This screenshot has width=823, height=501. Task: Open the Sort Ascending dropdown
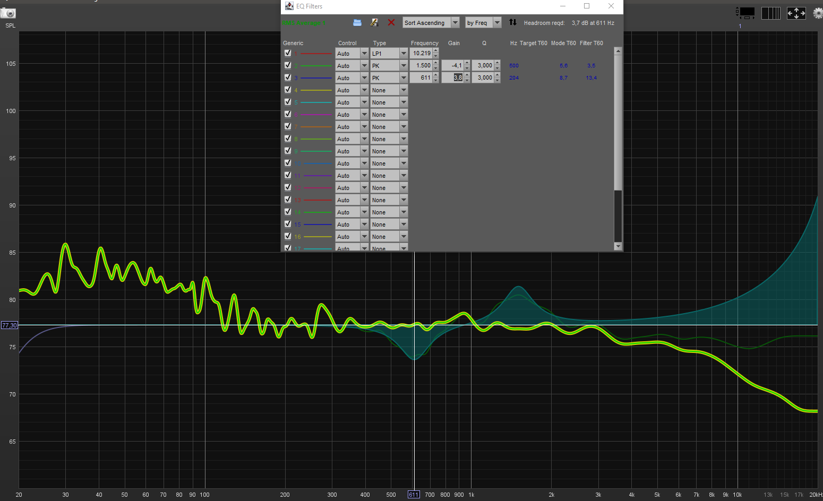pyautogui.click(x=431, y=22)
